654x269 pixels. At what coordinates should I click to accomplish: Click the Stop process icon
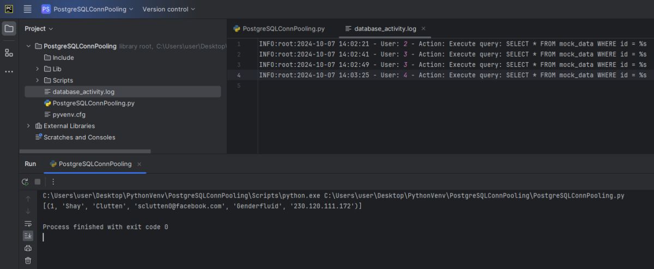(x=38, y=182)
